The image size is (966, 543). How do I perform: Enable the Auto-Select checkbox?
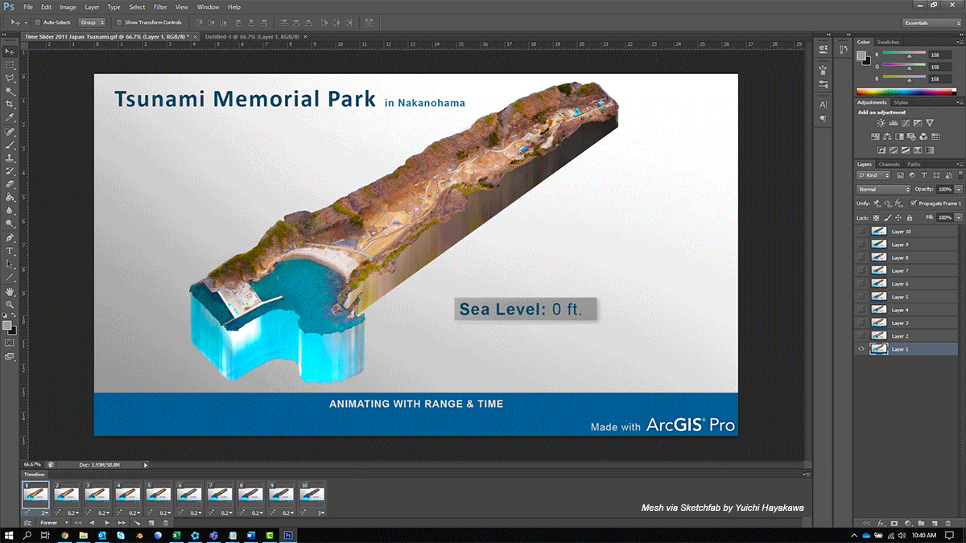(38, 23)
